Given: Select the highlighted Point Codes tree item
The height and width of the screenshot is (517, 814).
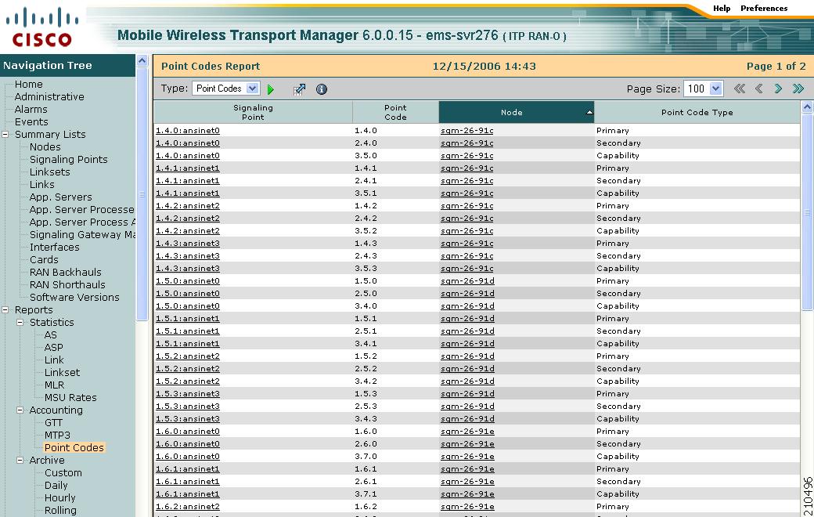Looking at the screenshot, I should [74, 448].
